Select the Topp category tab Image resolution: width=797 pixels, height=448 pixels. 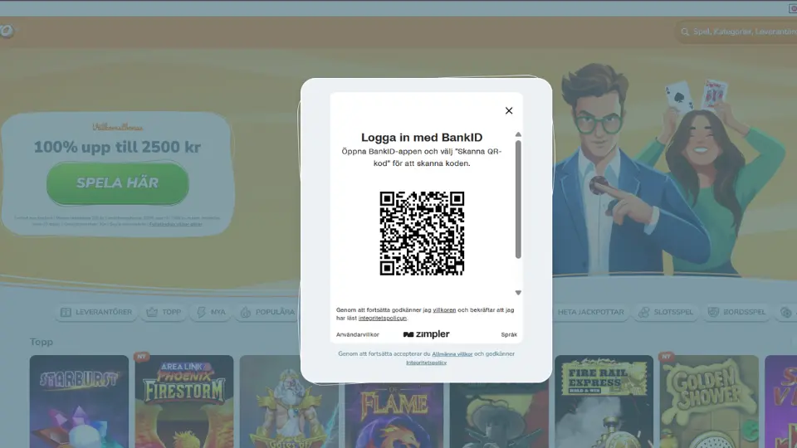[164, 312]
